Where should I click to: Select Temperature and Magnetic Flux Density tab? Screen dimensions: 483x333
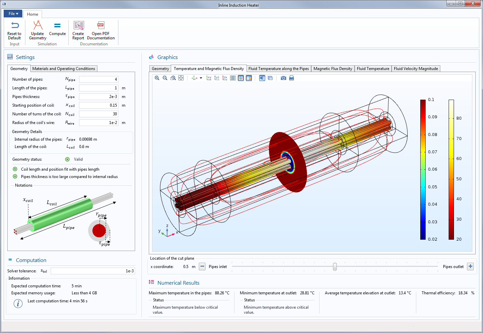pos(209,68)
